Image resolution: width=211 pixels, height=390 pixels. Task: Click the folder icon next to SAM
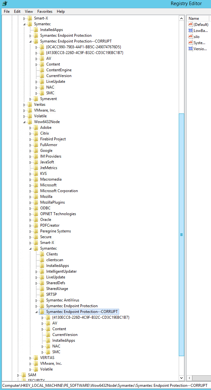click(x=24, y=375)
